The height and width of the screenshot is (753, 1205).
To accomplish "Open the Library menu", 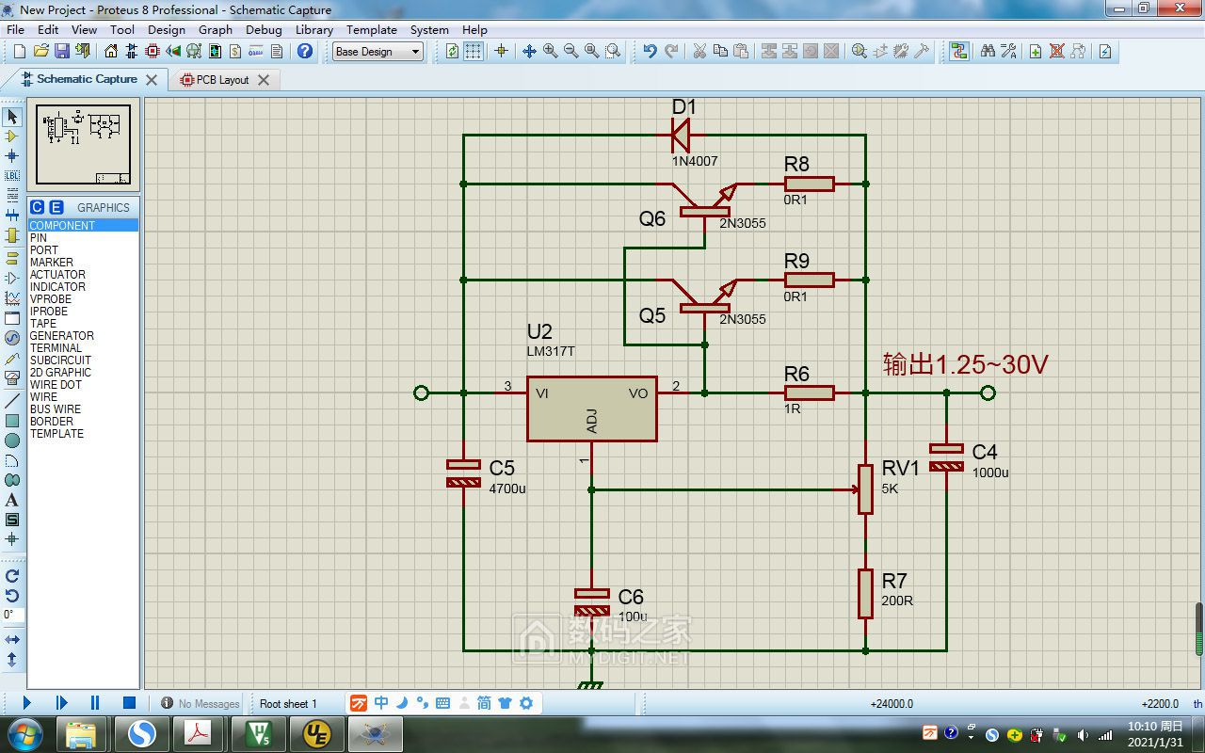I will 313,29.
